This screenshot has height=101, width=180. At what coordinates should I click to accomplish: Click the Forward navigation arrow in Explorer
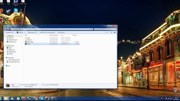(8, 29)
